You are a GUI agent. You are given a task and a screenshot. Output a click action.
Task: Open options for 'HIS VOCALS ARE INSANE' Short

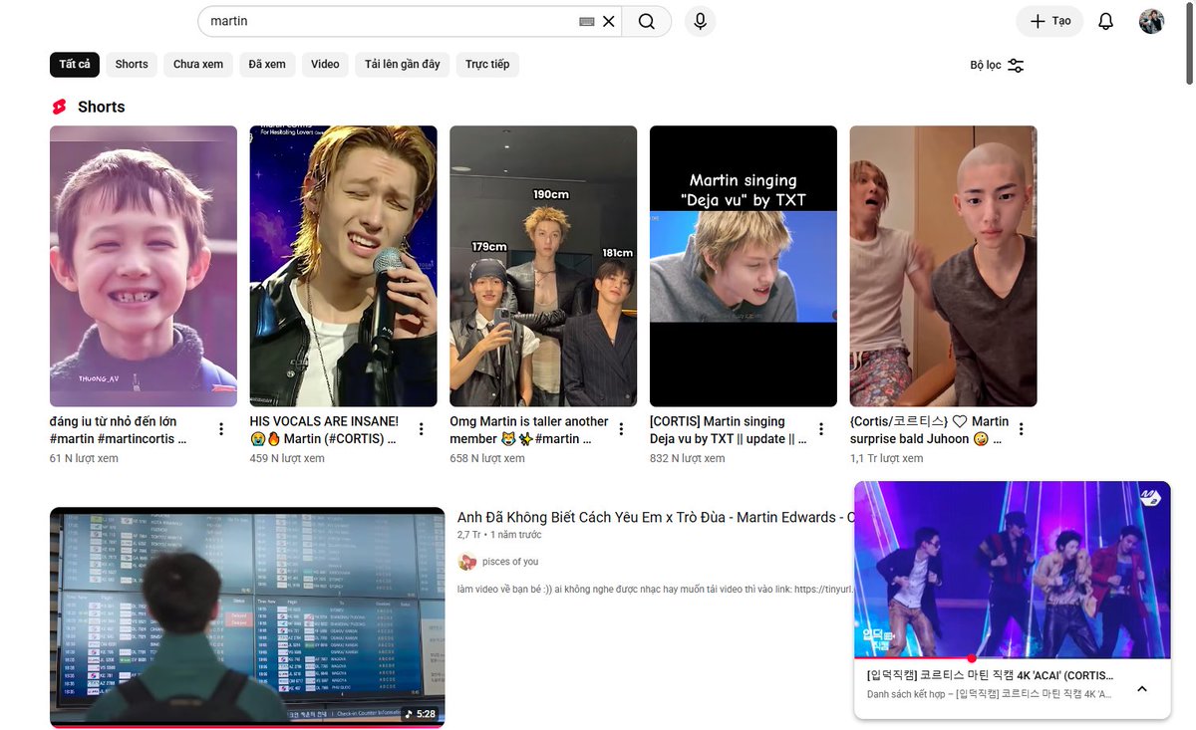(x=422, y=429)
